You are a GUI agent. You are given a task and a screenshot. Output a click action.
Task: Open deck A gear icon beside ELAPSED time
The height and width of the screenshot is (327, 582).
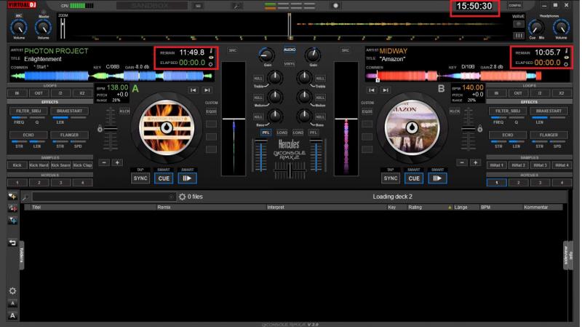(x=211, y=64)
